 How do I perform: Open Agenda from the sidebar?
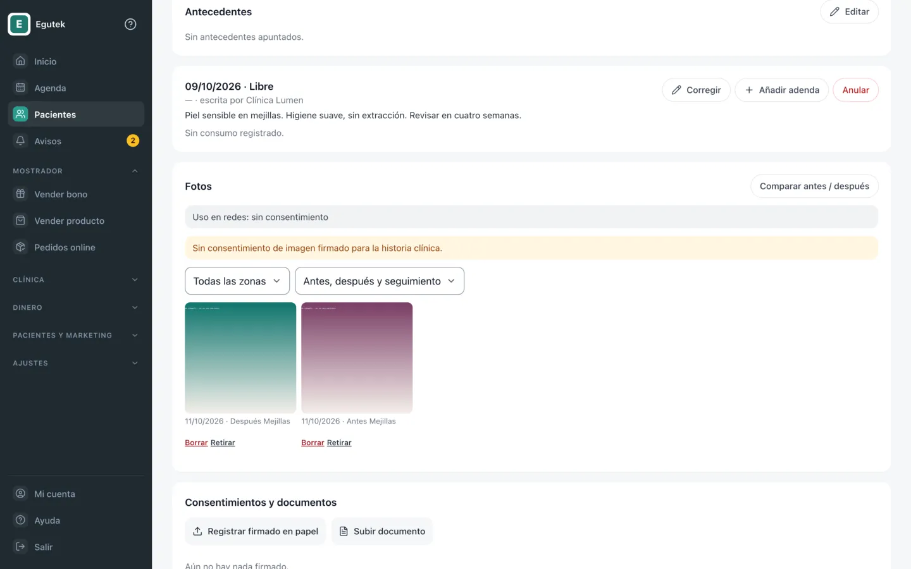click(76, 87)
